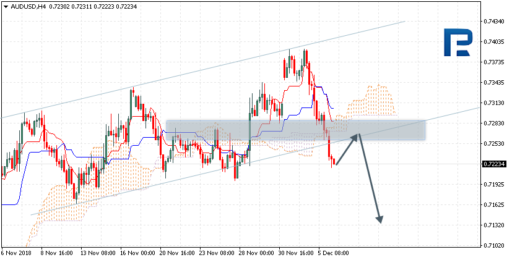Image resolution: width=507 pixels, height=260 pixels.
Task: Click price level 0.72530 on the axis
Action: [494, 144]
